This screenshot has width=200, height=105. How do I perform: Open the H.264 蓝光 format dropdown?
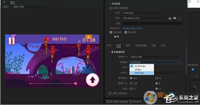(144, 13)
